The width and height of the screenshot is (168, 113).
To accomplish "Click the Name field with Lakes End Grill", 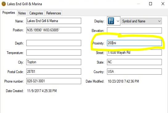I will click(54, 21).
